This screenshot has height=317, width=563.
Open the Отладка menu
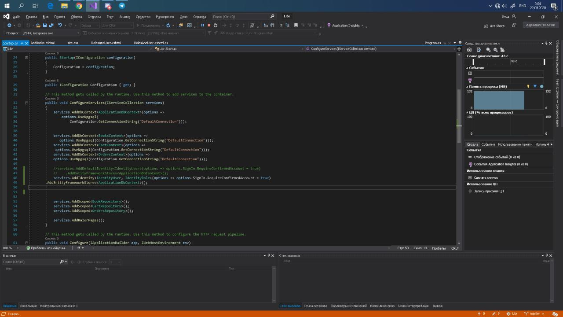click(94, 17)
